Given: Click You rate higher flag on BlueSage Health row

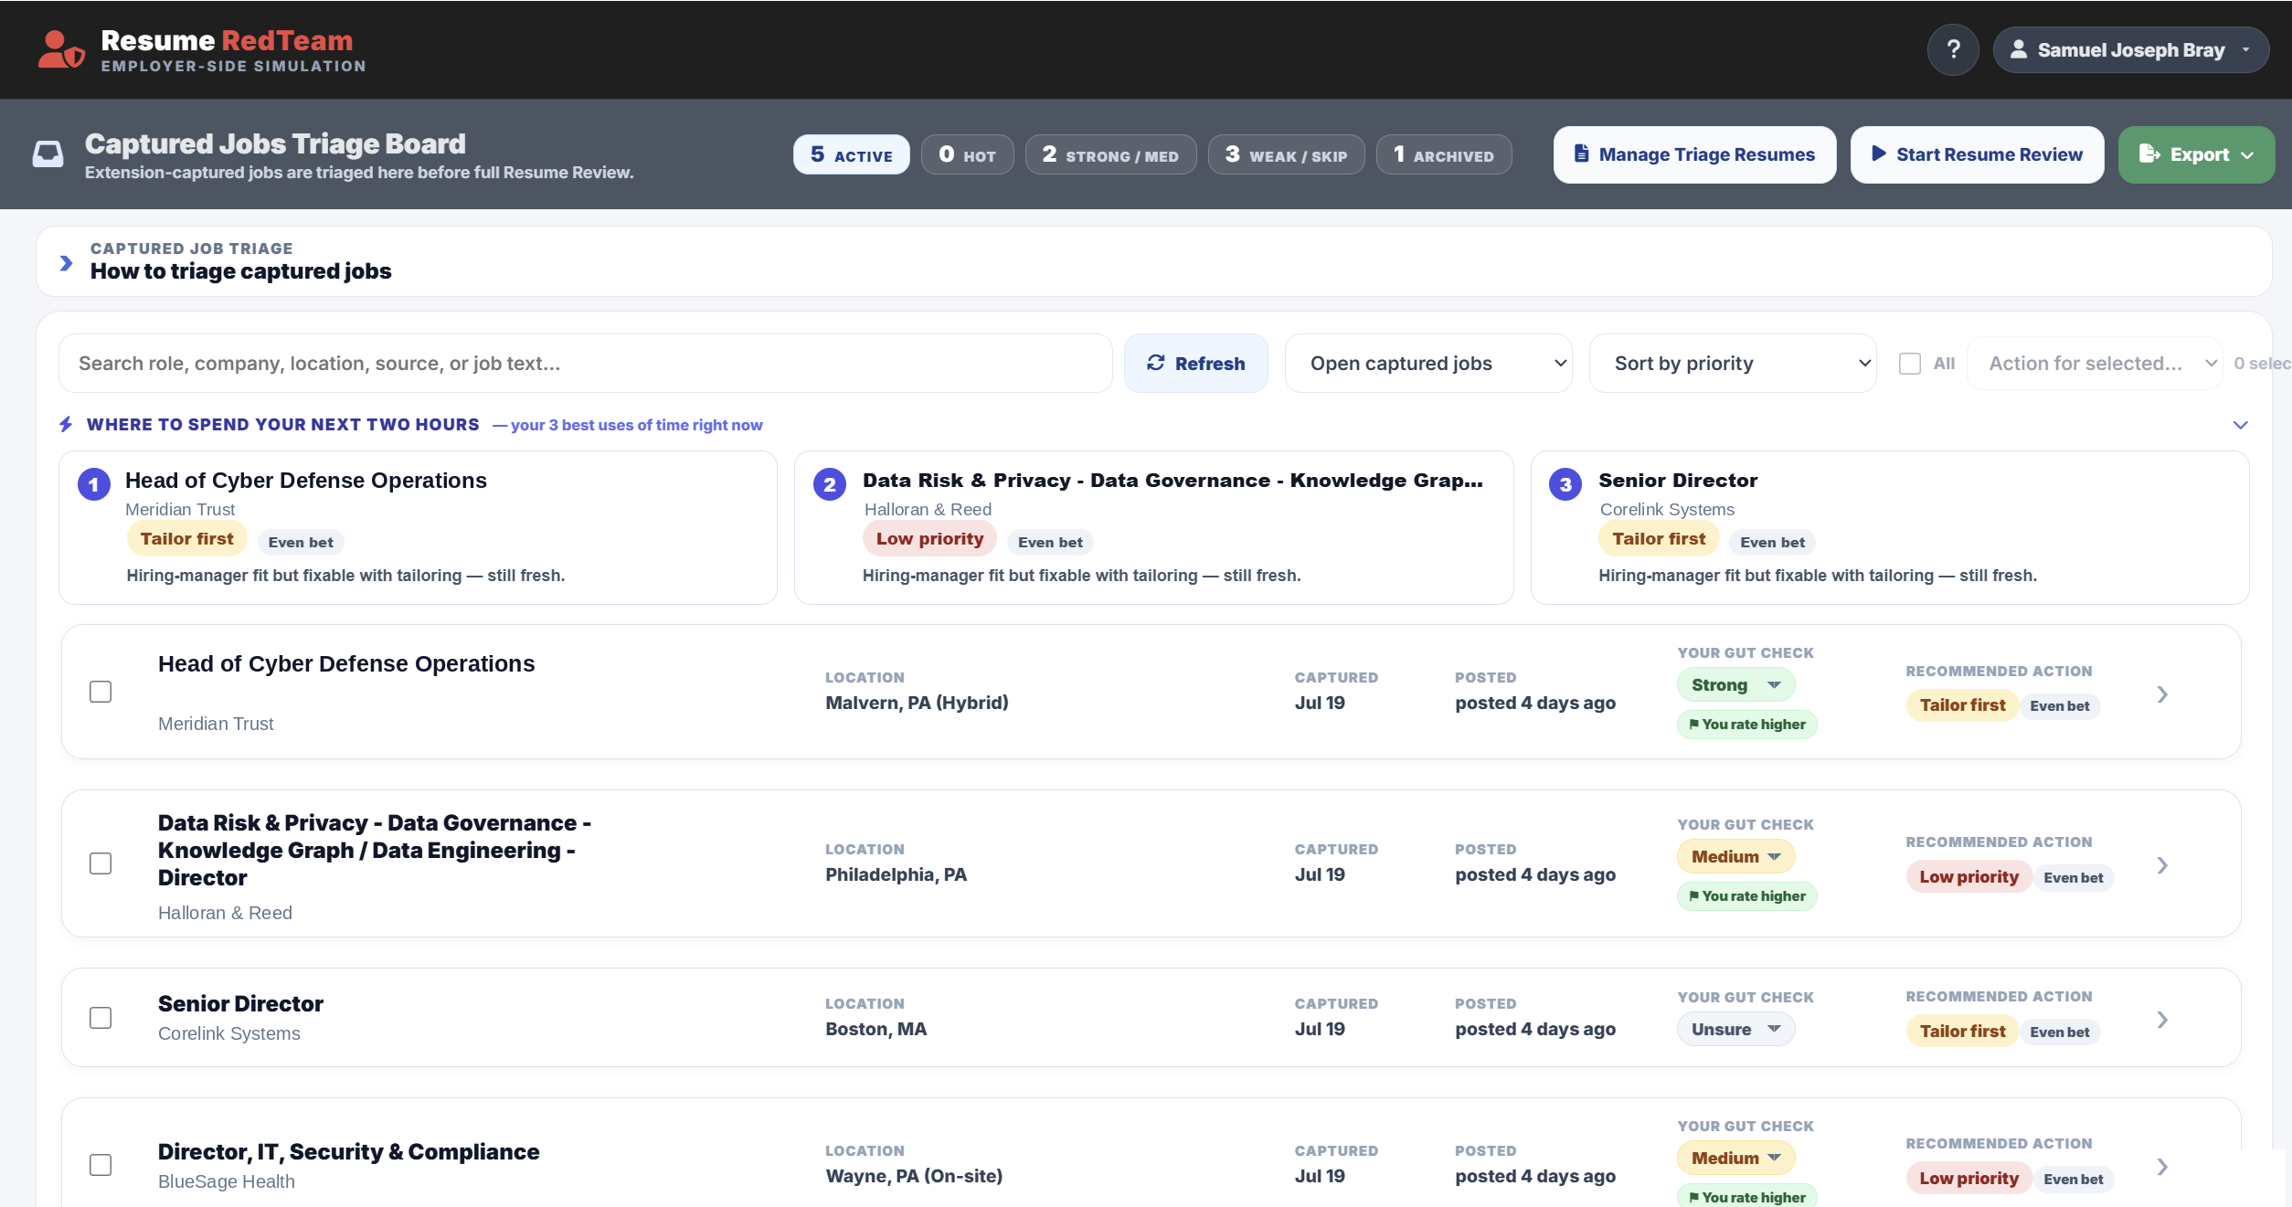Looking at the screenshot, I should (1746, 1196).
